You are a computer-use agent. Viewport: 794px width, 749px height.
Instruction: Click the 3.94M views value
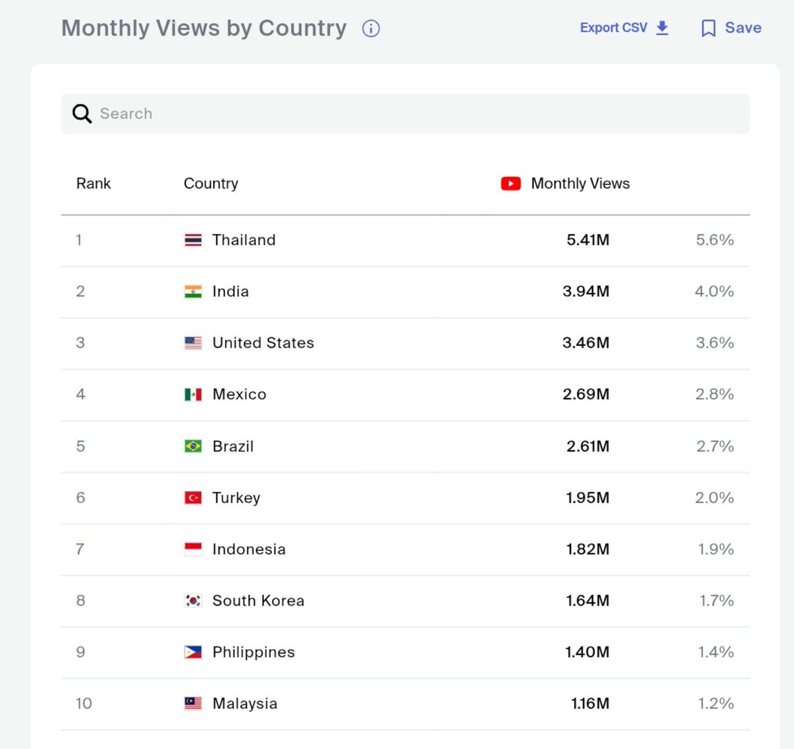point(586,292)
